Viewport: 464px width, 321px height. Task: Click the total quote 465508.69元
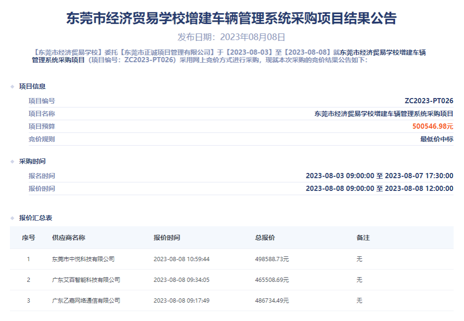coord(272,280)
